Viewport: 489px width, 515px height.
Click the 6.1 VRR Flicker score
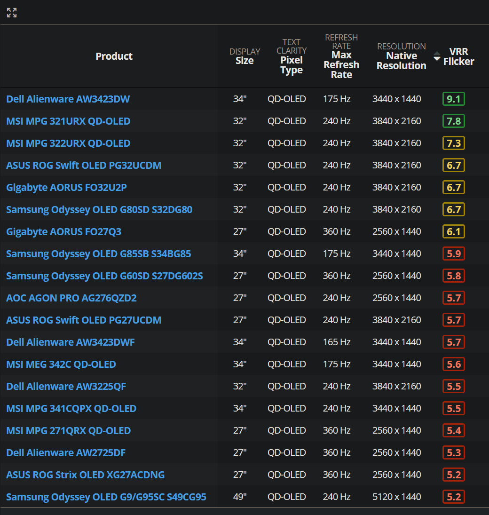tap(454, 231)
